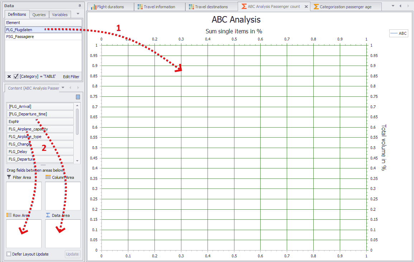Open the document tabs list dropdown
Viewport: 414px width, 262px height.
click(393, 6)
